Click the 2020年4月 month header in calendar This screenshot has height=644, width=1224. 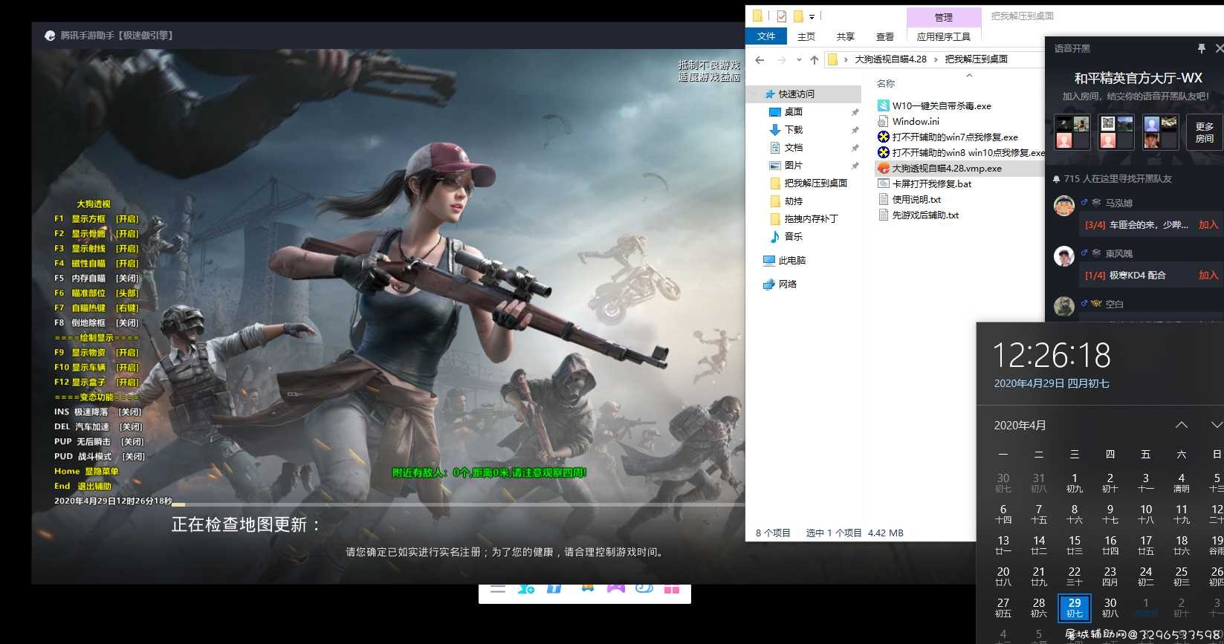tap(1020, 426)
